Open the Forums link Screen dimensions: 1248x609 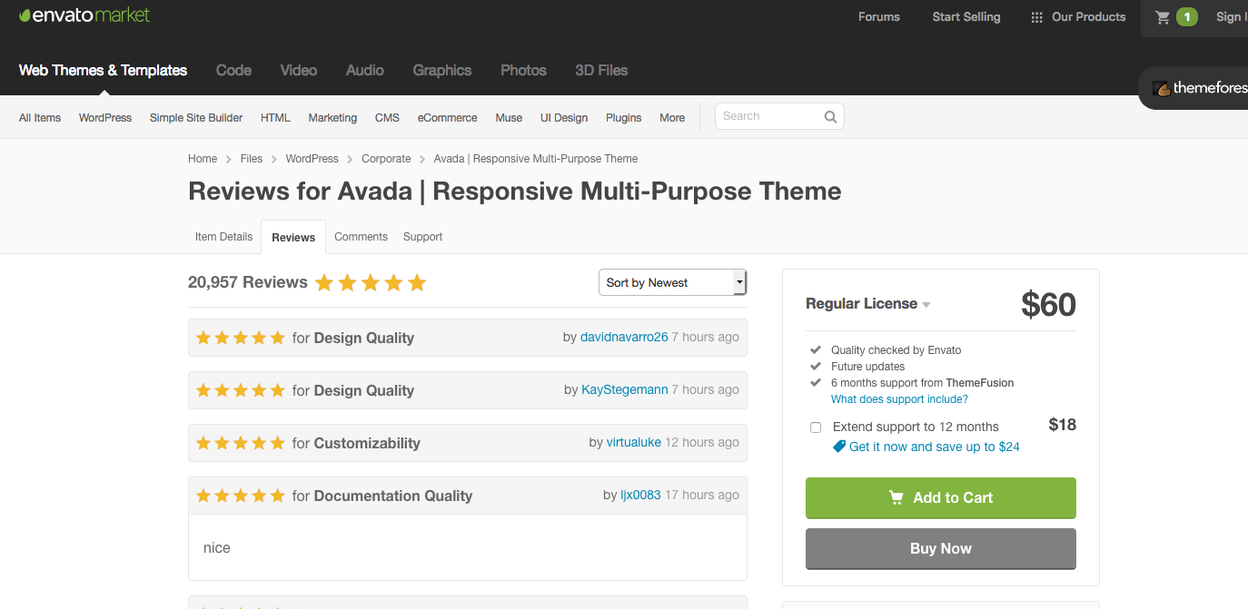(879, 17)
